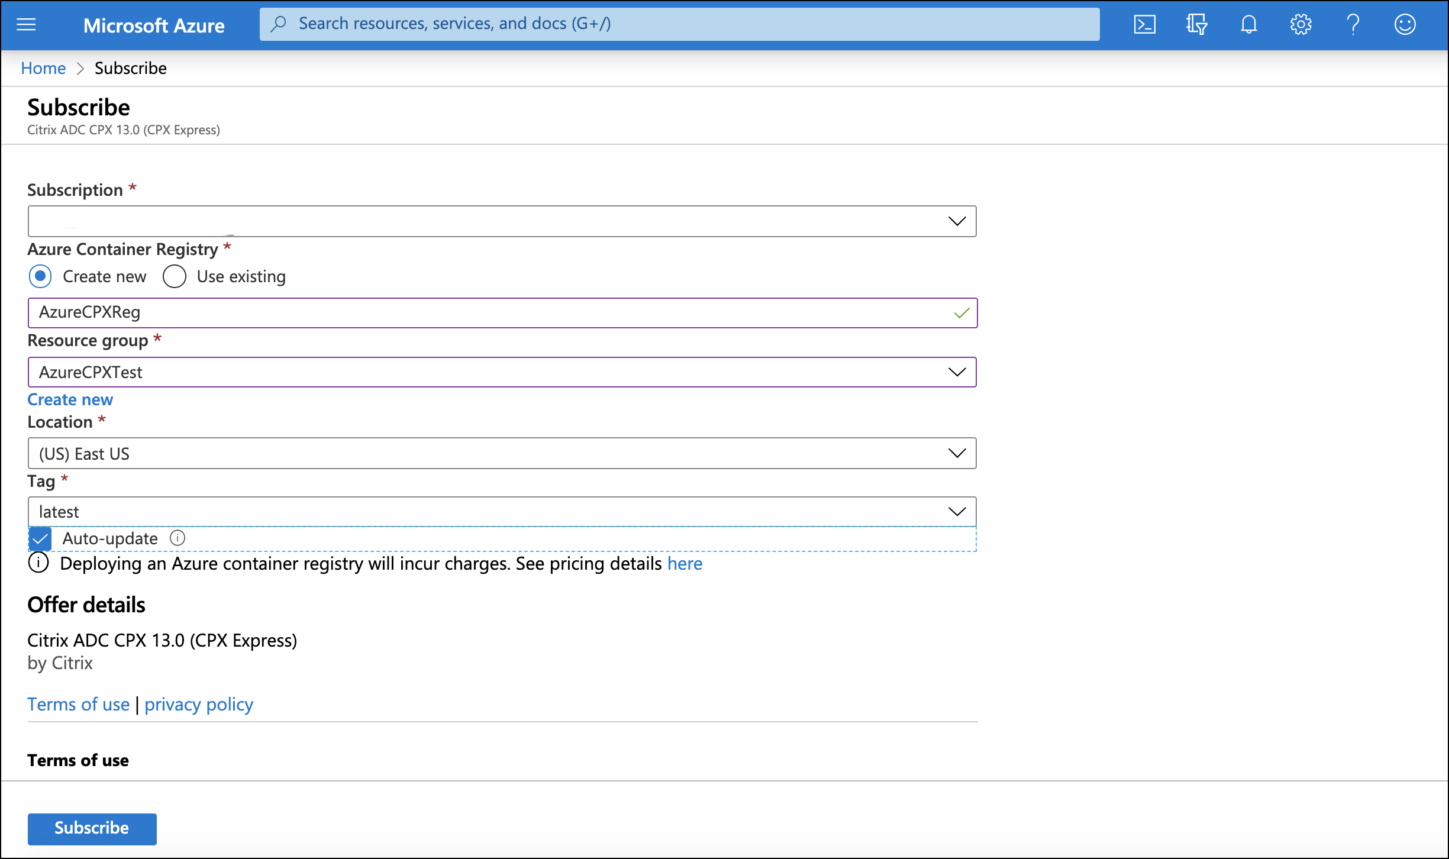Open Cloud Shell from the top bar

1144,24
